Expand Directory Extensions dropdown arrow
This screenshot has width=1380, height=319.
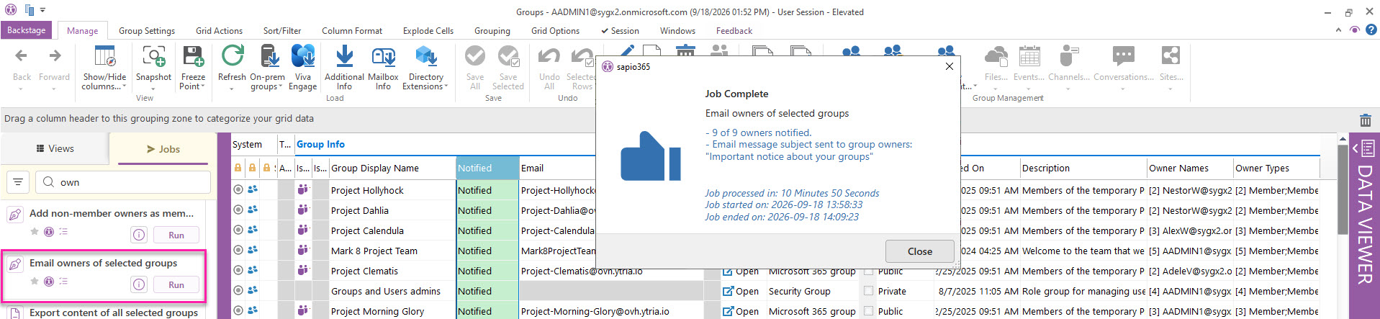click(x=446, y=86)
